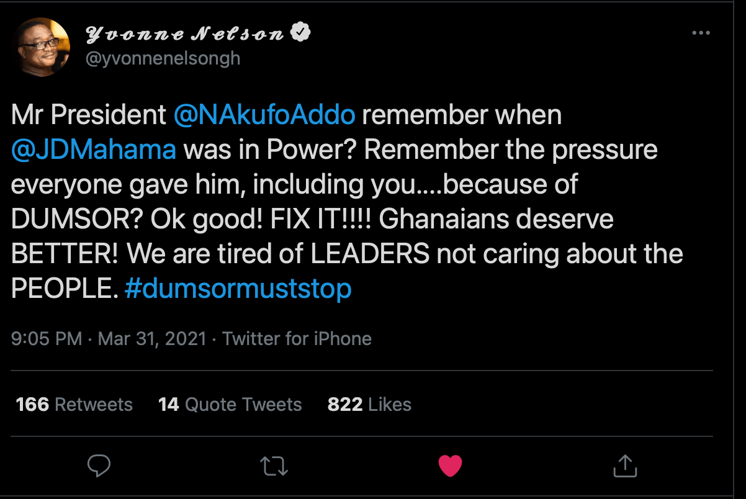This screenshot has width=746, height=499.
Task: Open the @JDMahama mention
Action: point(93,150)
